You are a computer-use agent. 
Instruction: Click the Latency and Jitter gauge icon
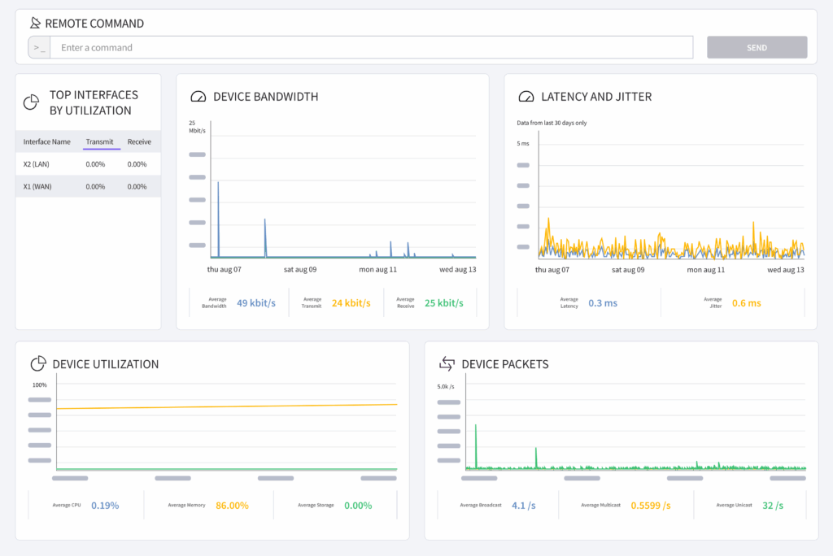[x=526, y=97]
